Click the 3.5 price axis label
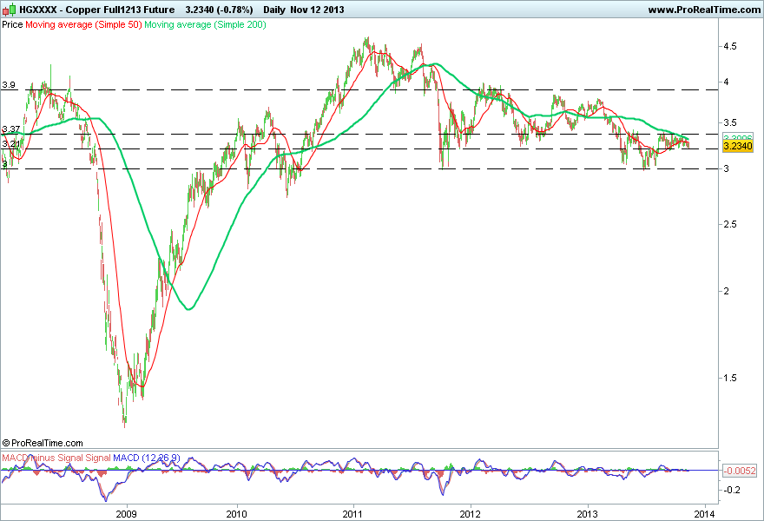 click(x=730, y=122)
